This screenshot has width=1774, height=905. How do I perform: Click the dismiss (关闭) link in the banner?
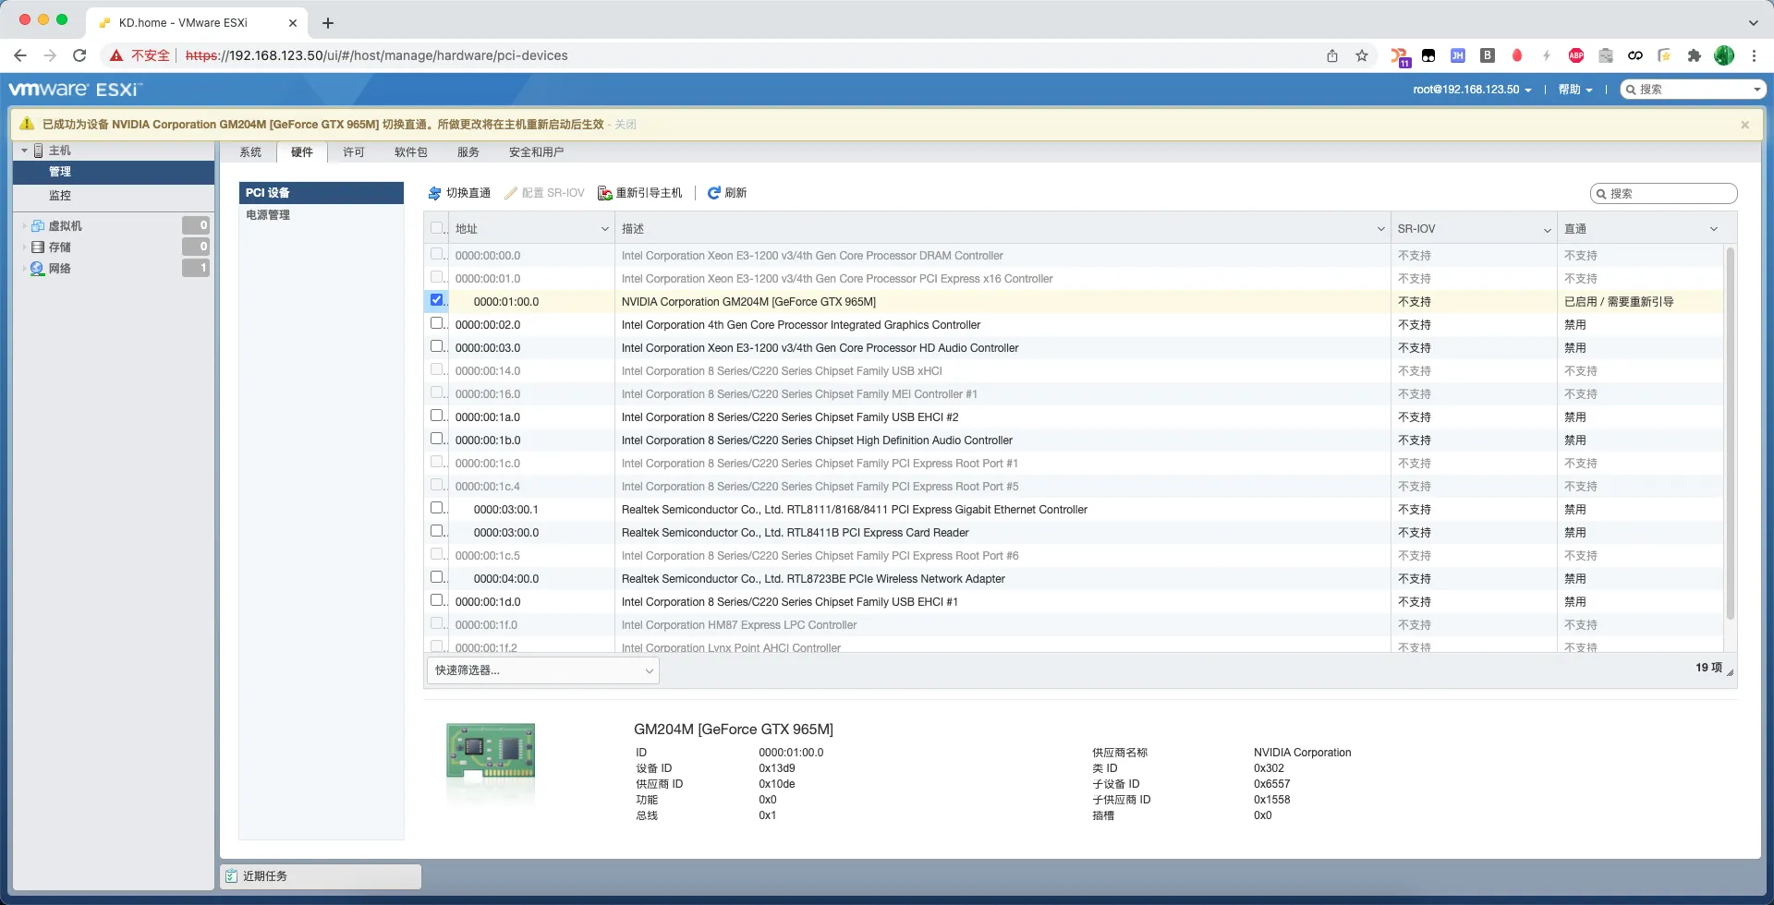(x=626, y=125)
